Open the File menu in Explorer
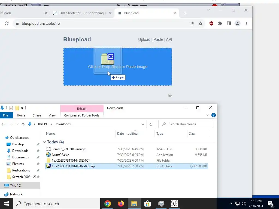Screen dimensions: 279x209 (5, 115)
